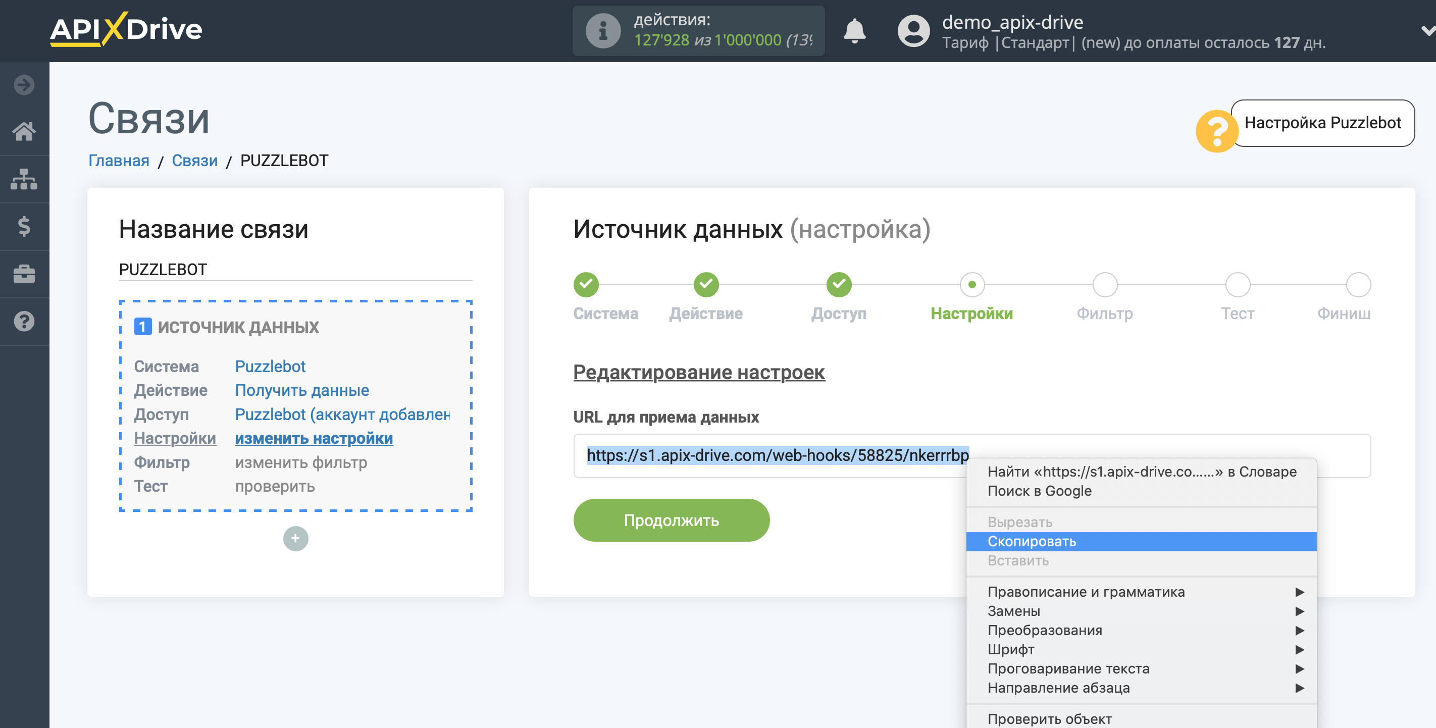Screen dimensions: 1436x728
Task: Open the dollar billing icon in sidebar
Action: click(24, 226)
